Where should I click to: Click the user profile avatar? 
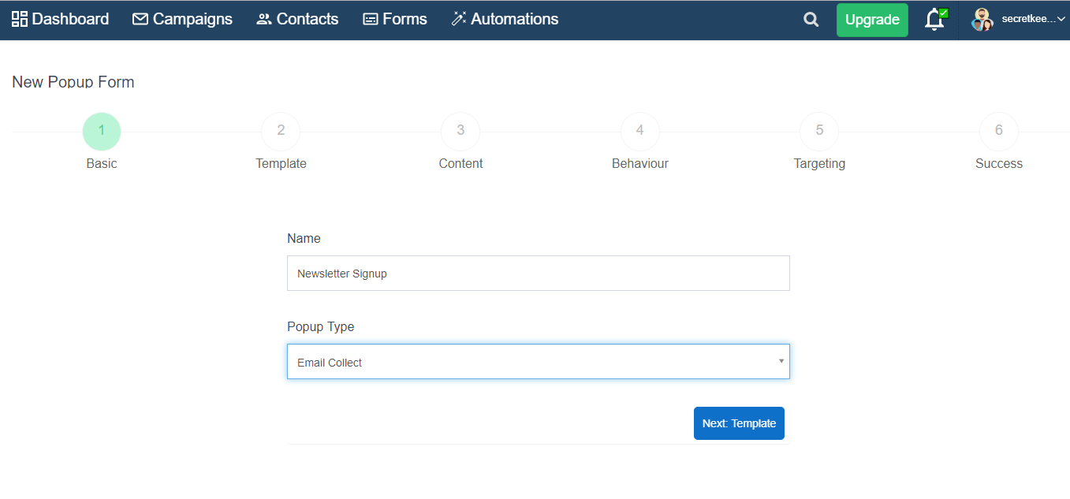point(982,20)
